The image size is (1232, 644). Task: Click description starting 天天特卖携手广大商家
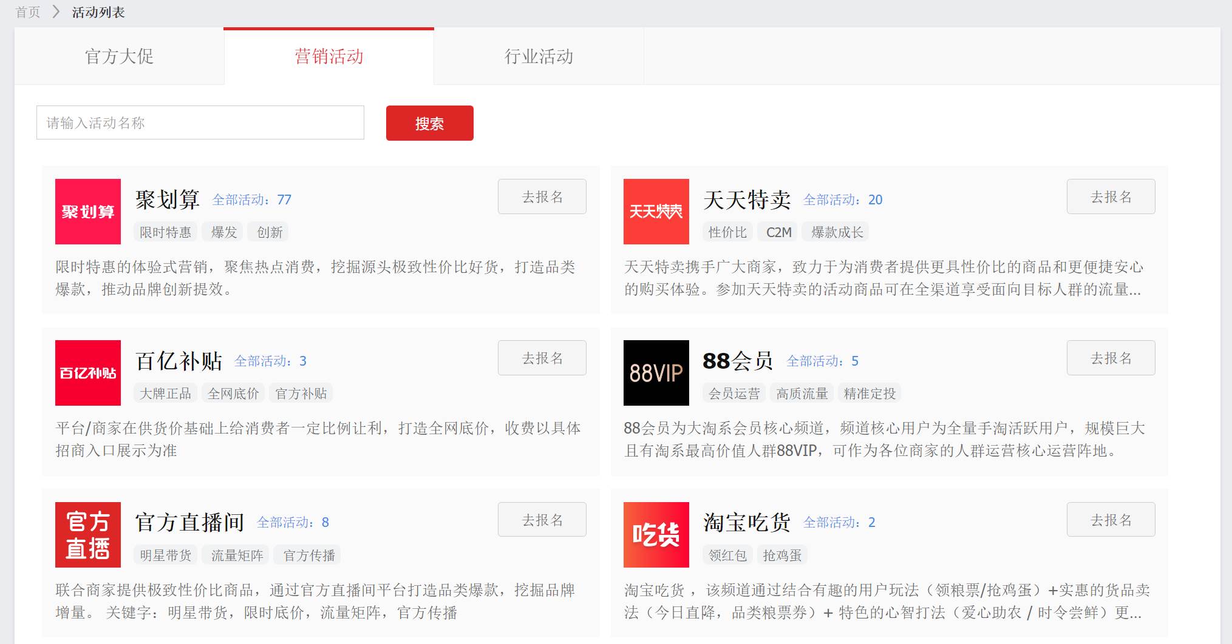[883, 278]
